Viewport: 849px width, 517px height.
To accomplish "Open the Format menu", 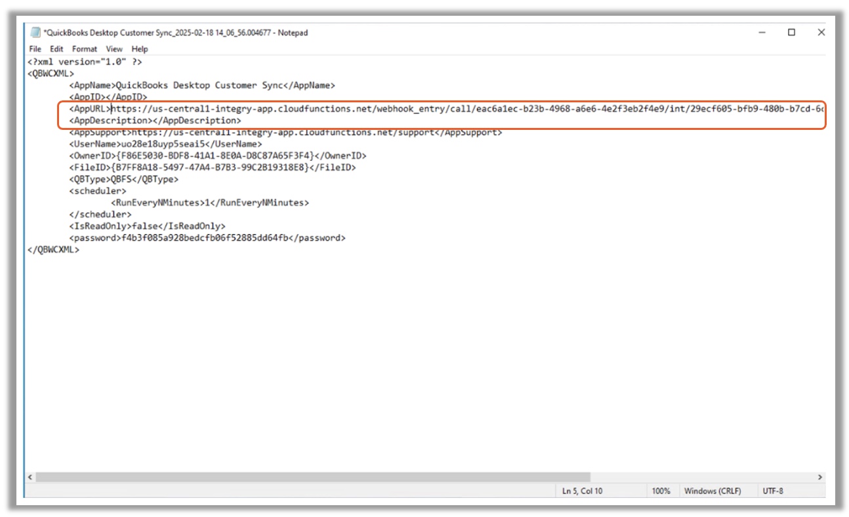I will [85, 49].
